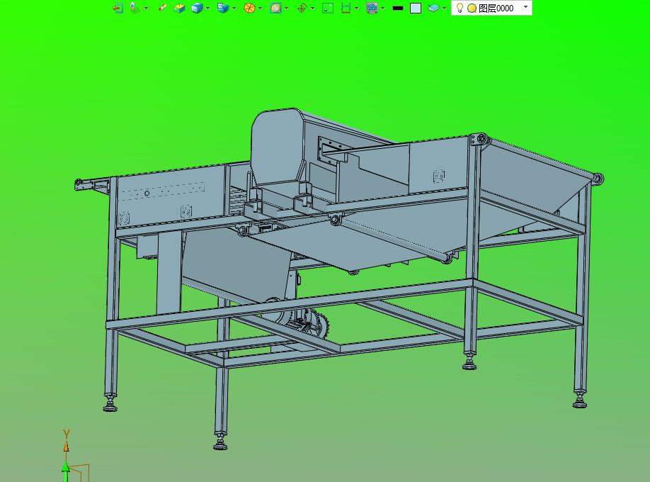Click the light blue fill color swatch
This screenshot has height=482, width=650.
tap(416, 9)
